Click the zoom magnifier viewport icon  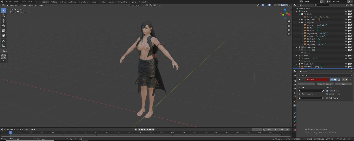289,22
